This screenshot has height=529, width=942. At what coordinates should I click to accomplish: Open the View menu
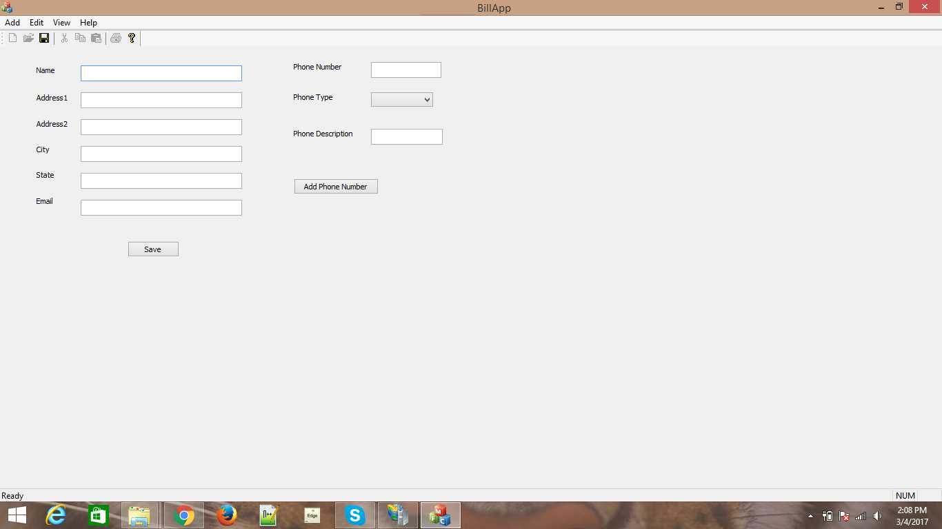[61, 23]
